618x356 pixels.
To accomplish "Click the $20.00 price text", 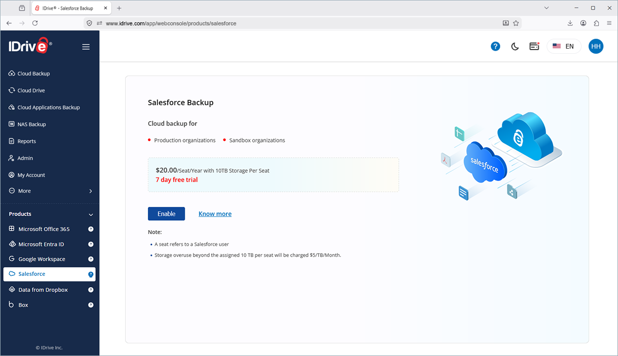I will coord(166,170).
